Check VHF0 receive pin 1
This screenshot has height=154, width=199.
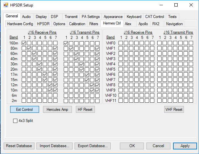[x=121, y=43]
